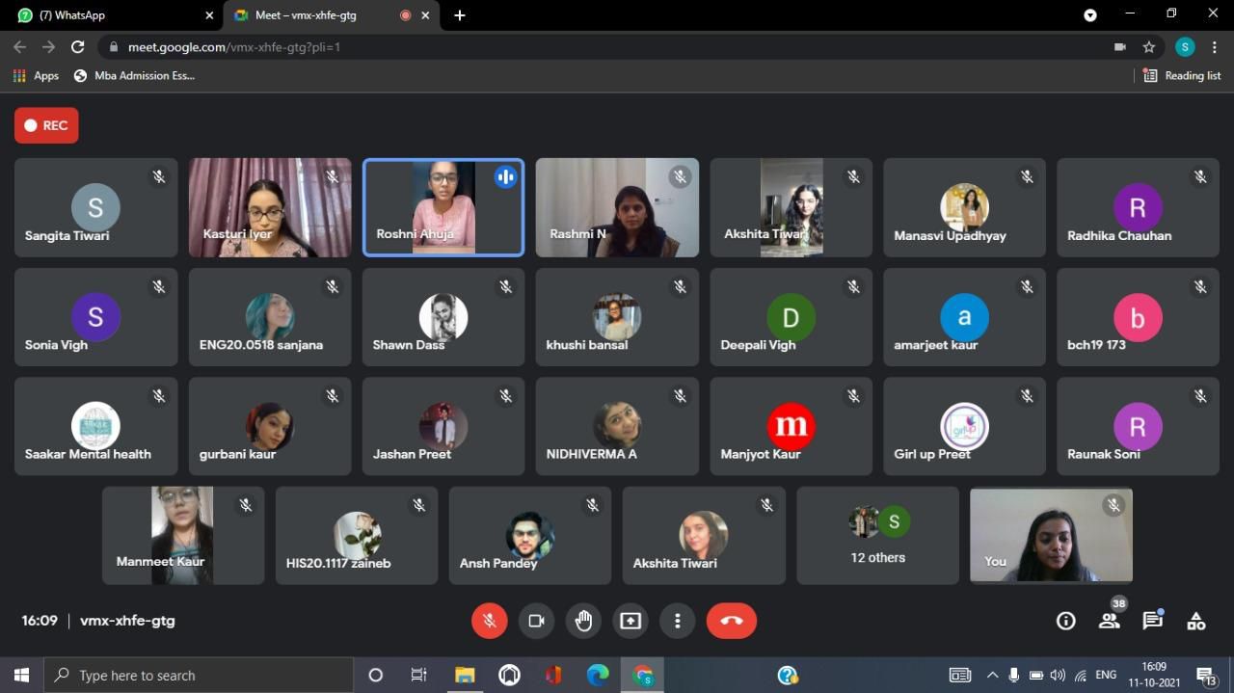Image resolution: width=1234 pixels, height=693 pixels.
Task: Unmute the microphone in the call bar
Action: click(489, 621)
